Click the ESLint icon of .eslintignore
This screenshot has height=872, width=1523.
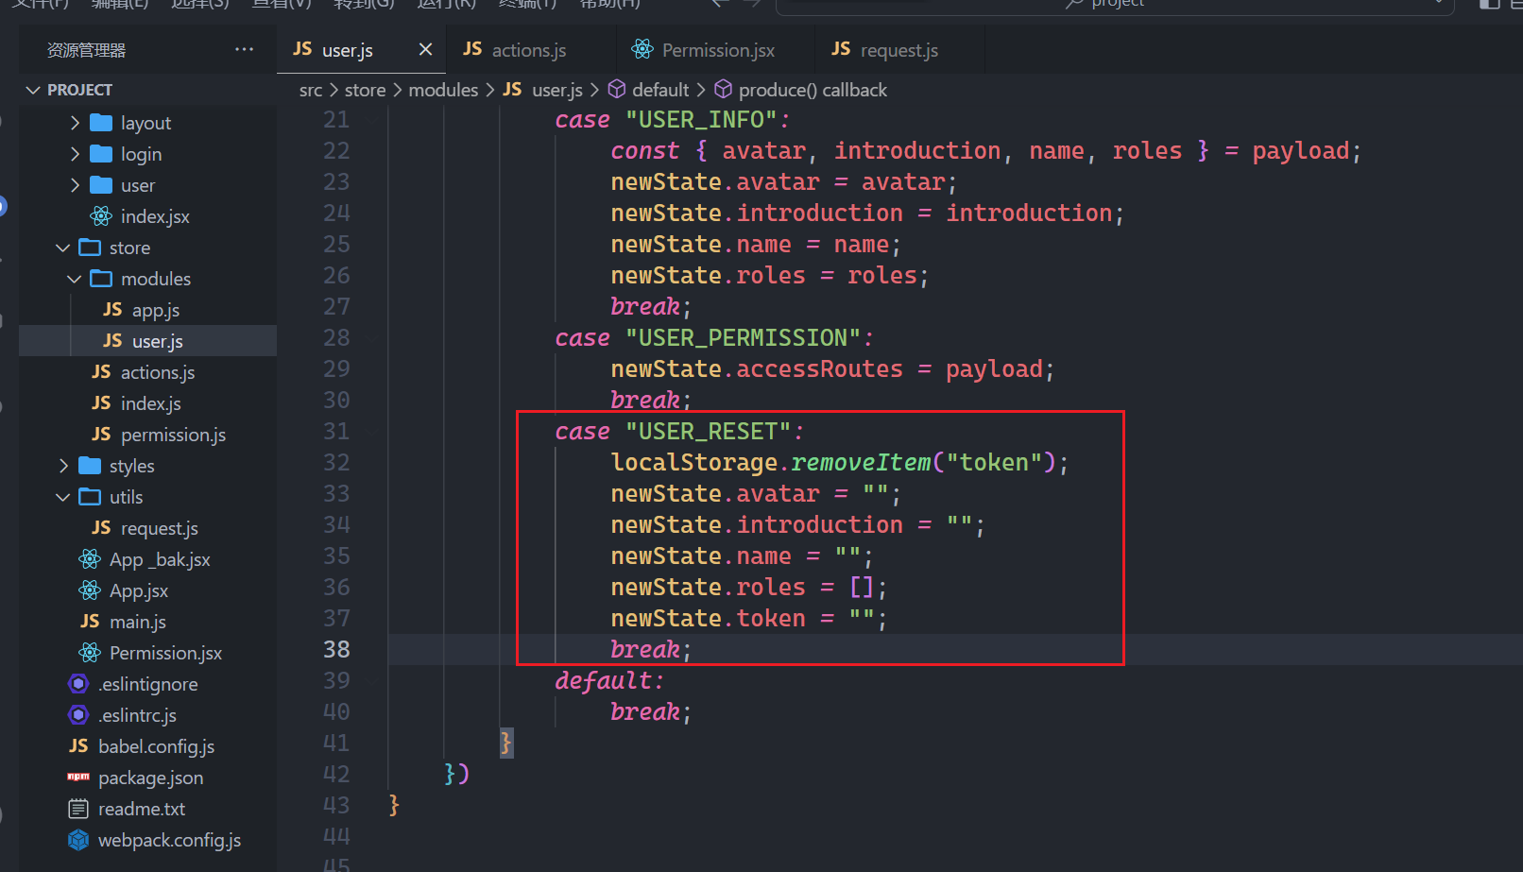[x=78, y=684]
